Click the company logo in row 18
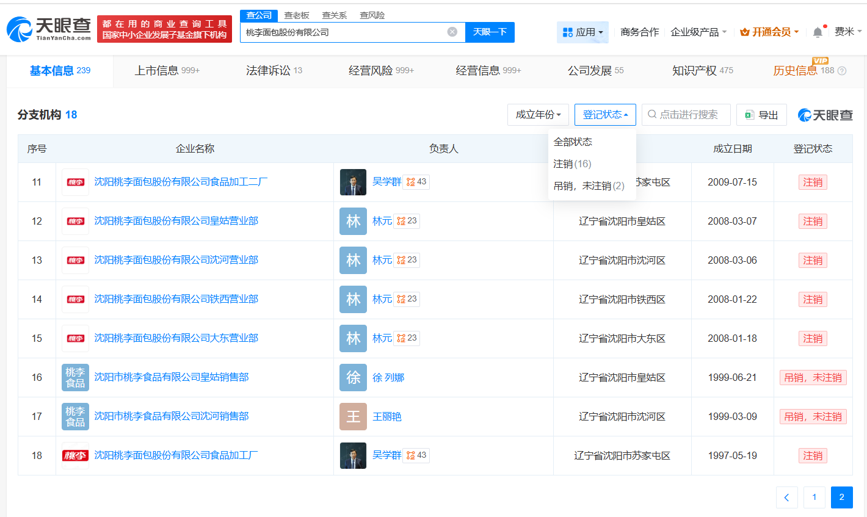This screenshot has width=867, height=517. (x=76, y=455)
